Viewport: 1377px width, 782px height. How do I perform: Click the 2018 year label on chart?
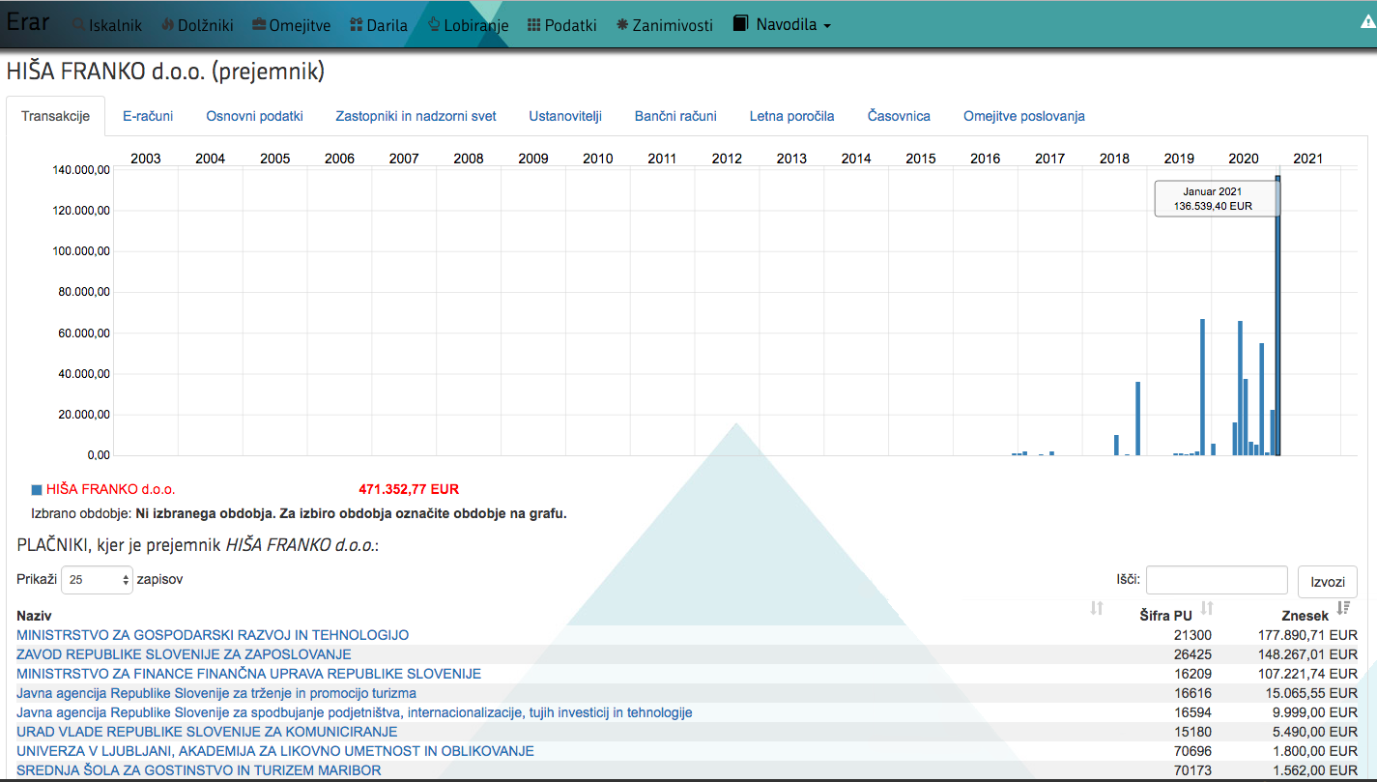pos(1114,159)
